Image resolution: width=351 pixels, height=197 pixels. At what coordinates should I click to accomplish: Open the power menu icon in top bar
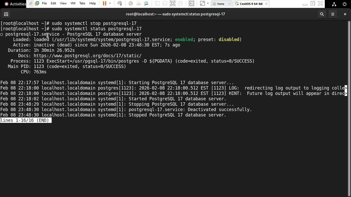pos(344,4)
